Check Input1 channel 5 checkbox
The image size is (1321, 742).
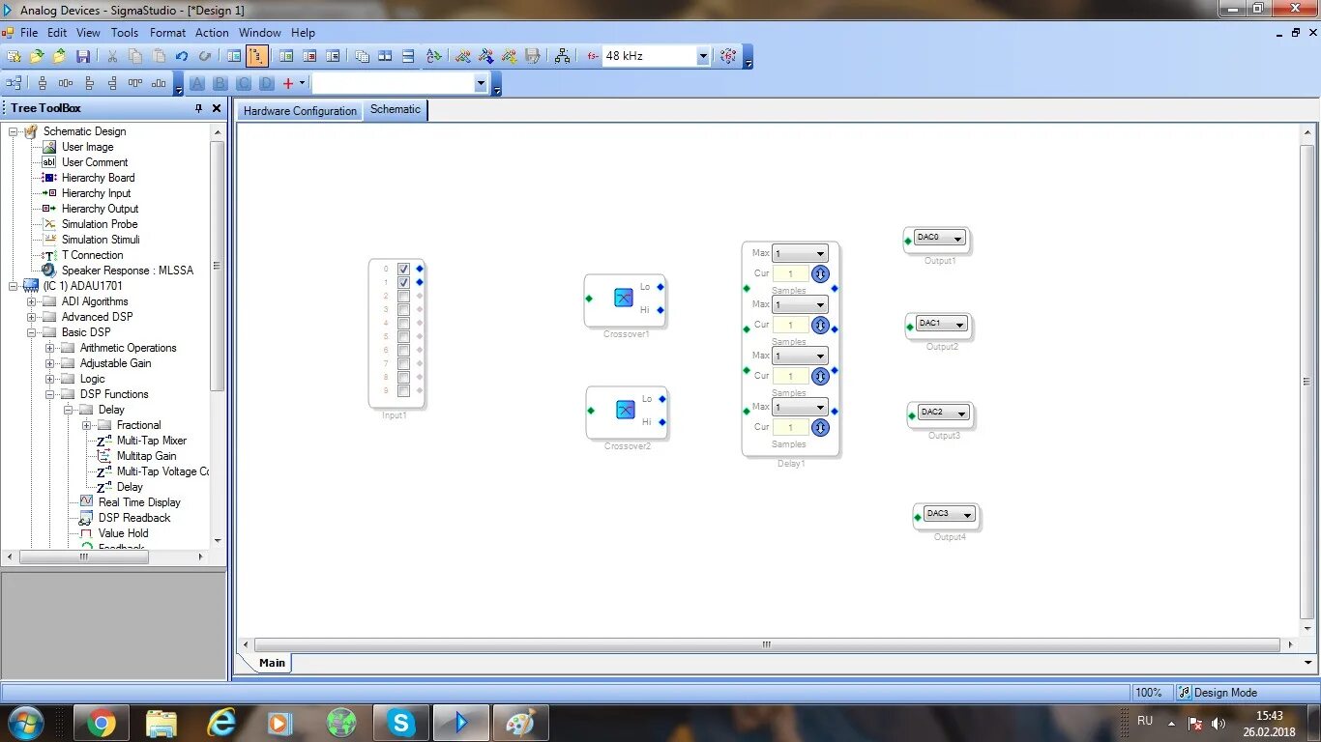pyautogui.click(x=403, y=336)
